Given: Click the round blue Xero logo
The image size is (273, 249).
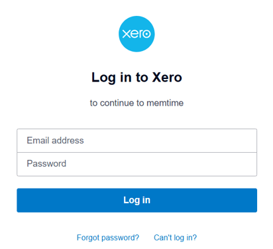Looking at the screenshot, I should pos(136,34).
